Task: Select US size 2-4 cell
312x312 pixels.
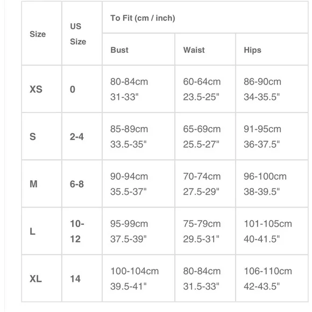Action: point(82,136)
